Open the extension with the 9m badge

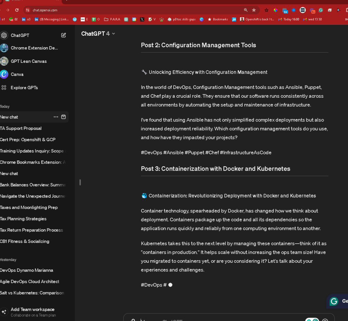pyautogui.click(x=285, y=11)
